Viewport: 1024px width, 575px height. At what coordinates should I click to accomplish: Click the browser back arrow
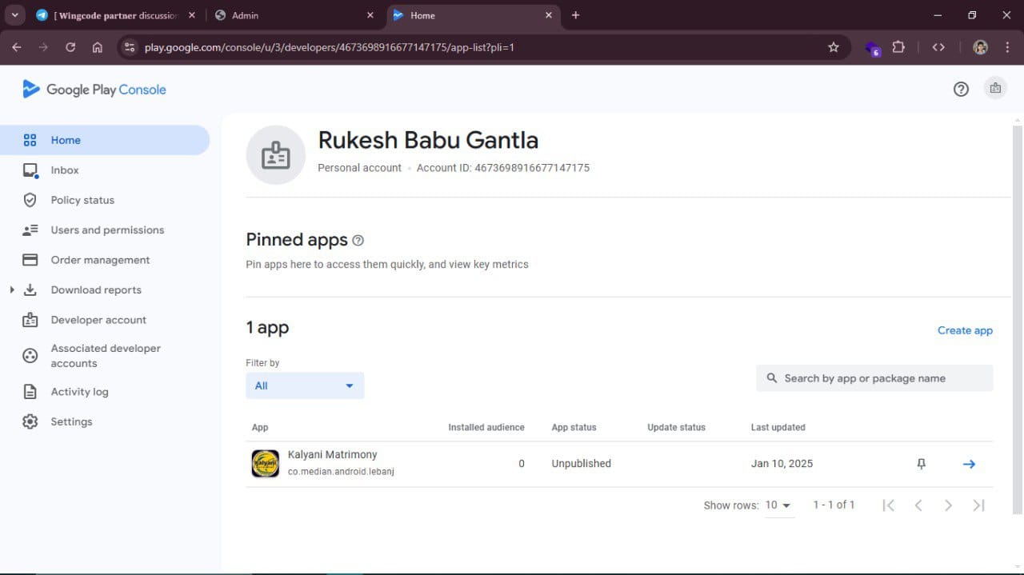[17, 47]
